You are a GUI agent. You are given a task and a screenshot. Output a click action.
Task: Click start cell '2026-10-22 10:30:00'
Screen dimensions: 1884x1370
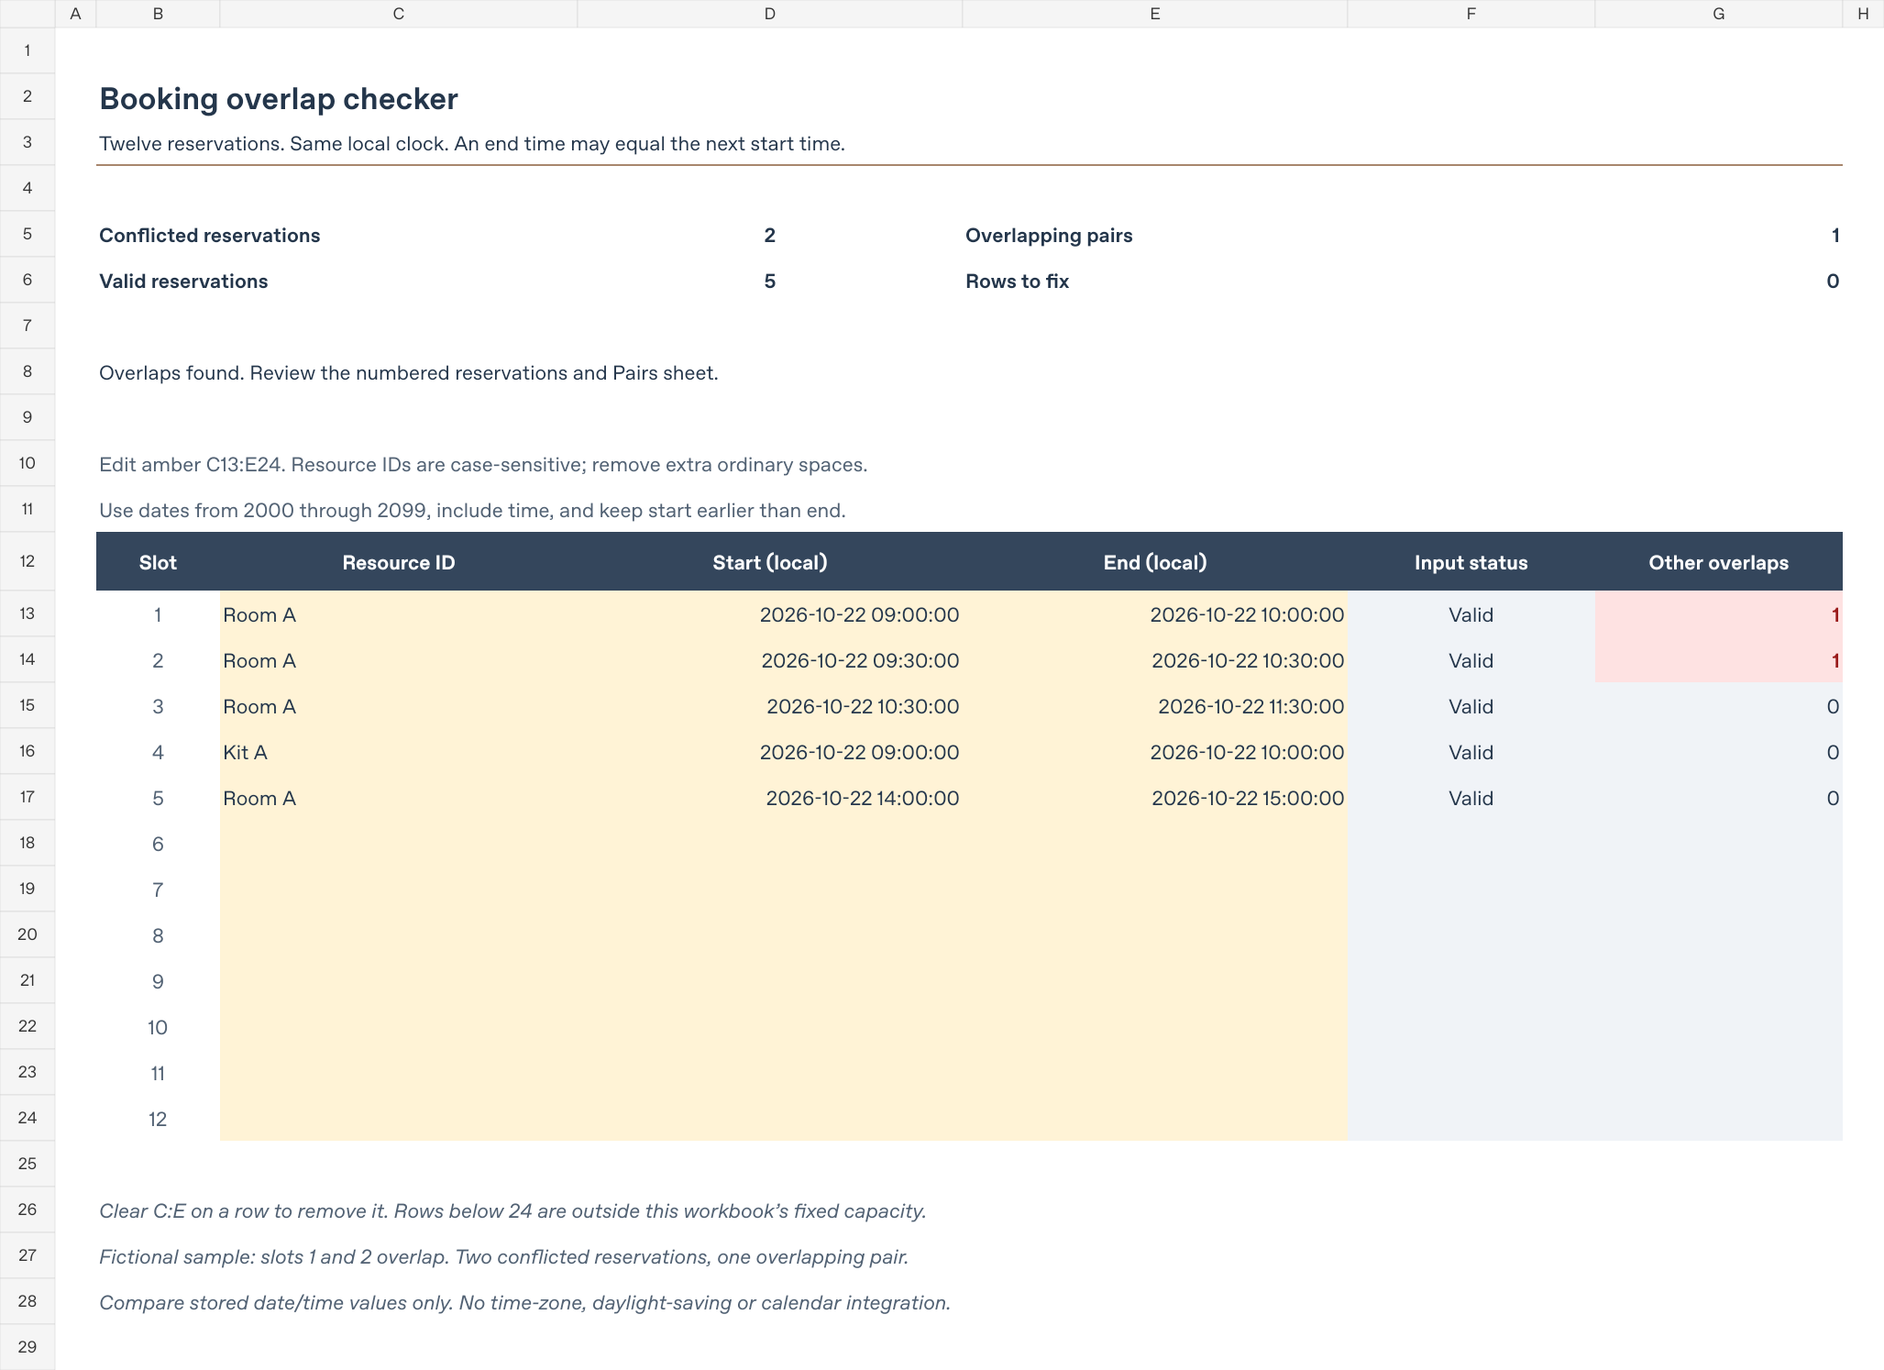770,706
